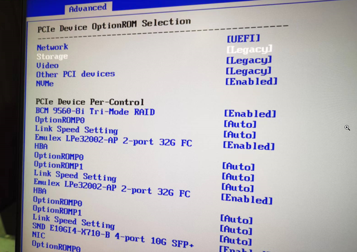Open the highlighted [Legacy] Storage value
Image resolution: width=357 pixels, height=252 pixels.
click(249, 49)
